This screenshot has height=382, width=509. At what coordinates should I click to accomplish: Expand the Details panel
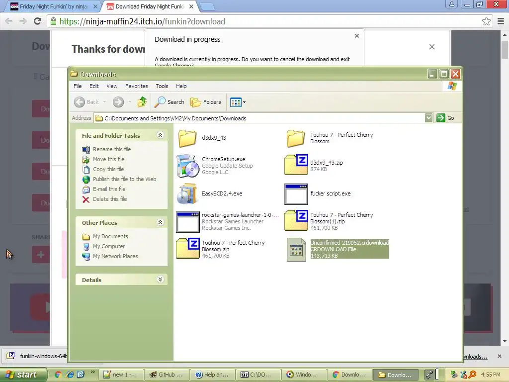[161, 280]
